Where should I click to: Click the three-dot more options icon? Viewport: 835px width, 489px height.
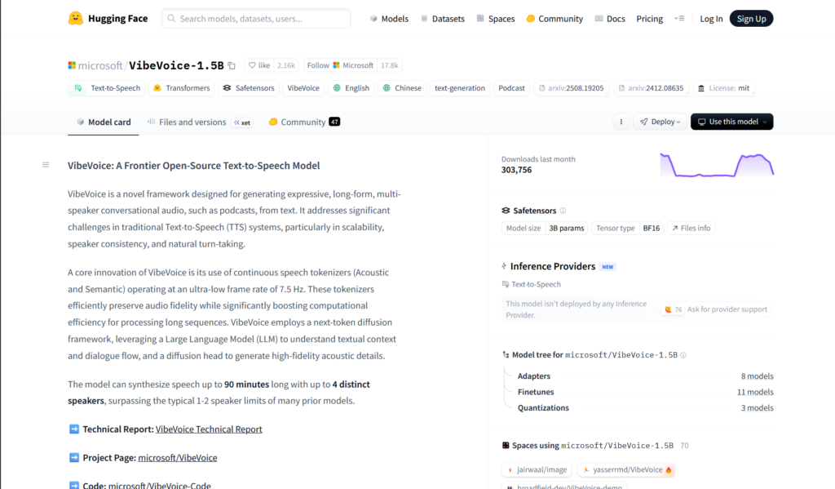621,122
